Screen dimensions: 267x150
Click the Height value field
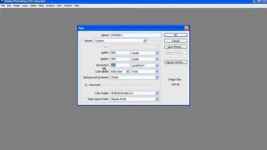[x=120, y=59]
